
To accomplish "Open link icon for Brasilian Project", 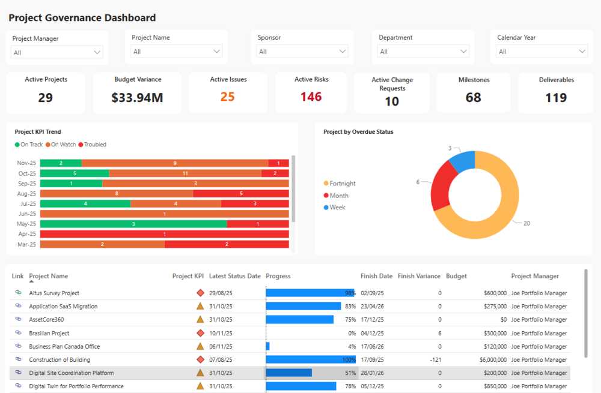I will (18, 333).
